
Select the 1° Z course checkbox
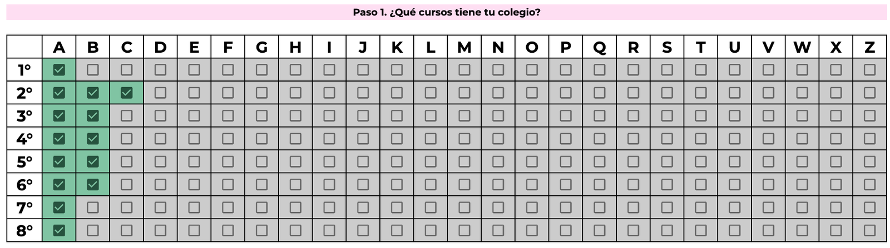click(x=869, y=70)
